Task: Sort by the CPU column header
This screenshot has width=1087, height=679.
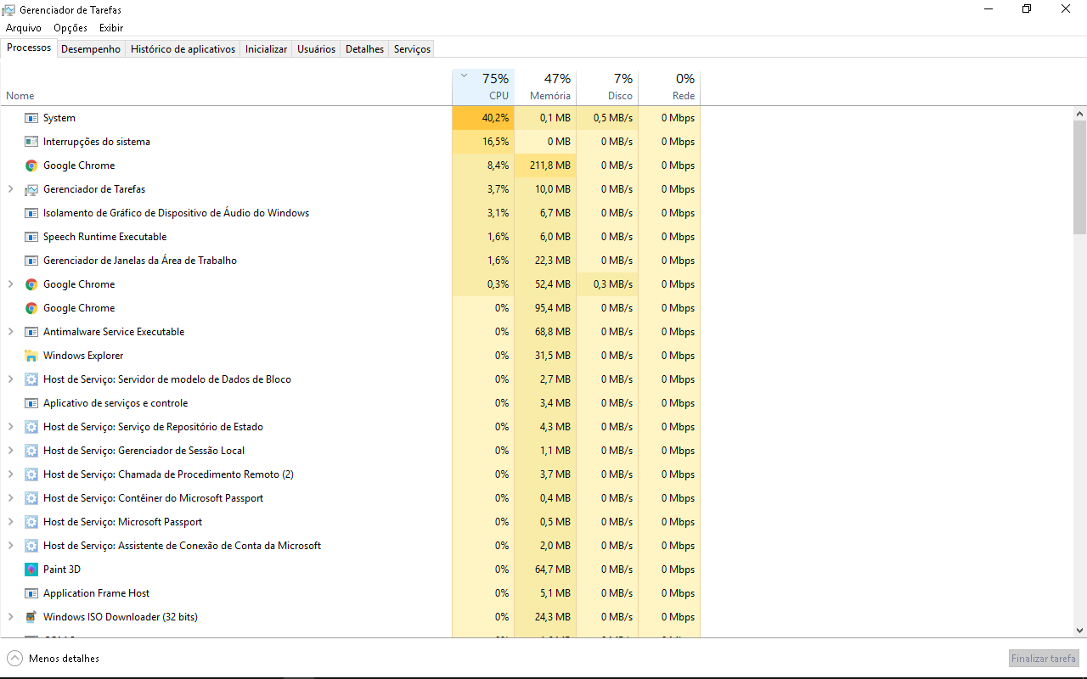Action: pyautogui.click(x=483, y=87)
